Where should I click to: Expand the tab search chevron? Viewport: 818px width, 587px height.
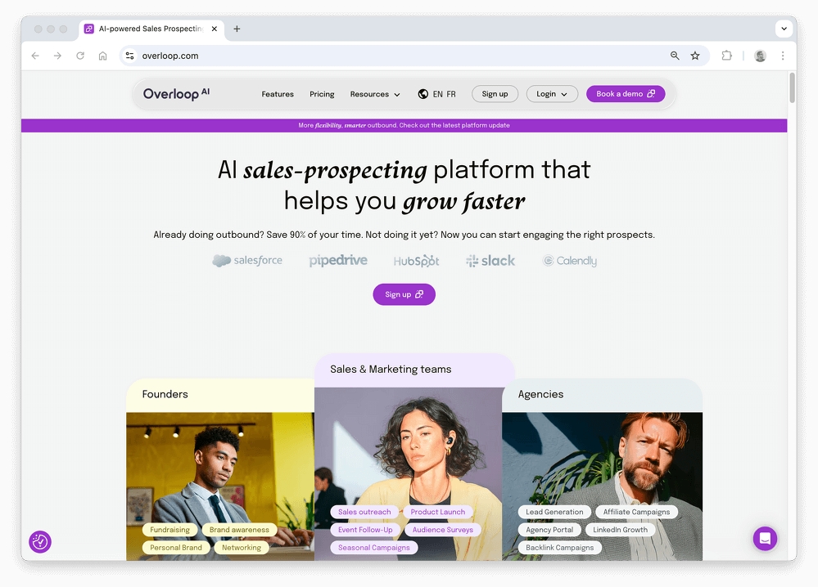click(784, 29)
